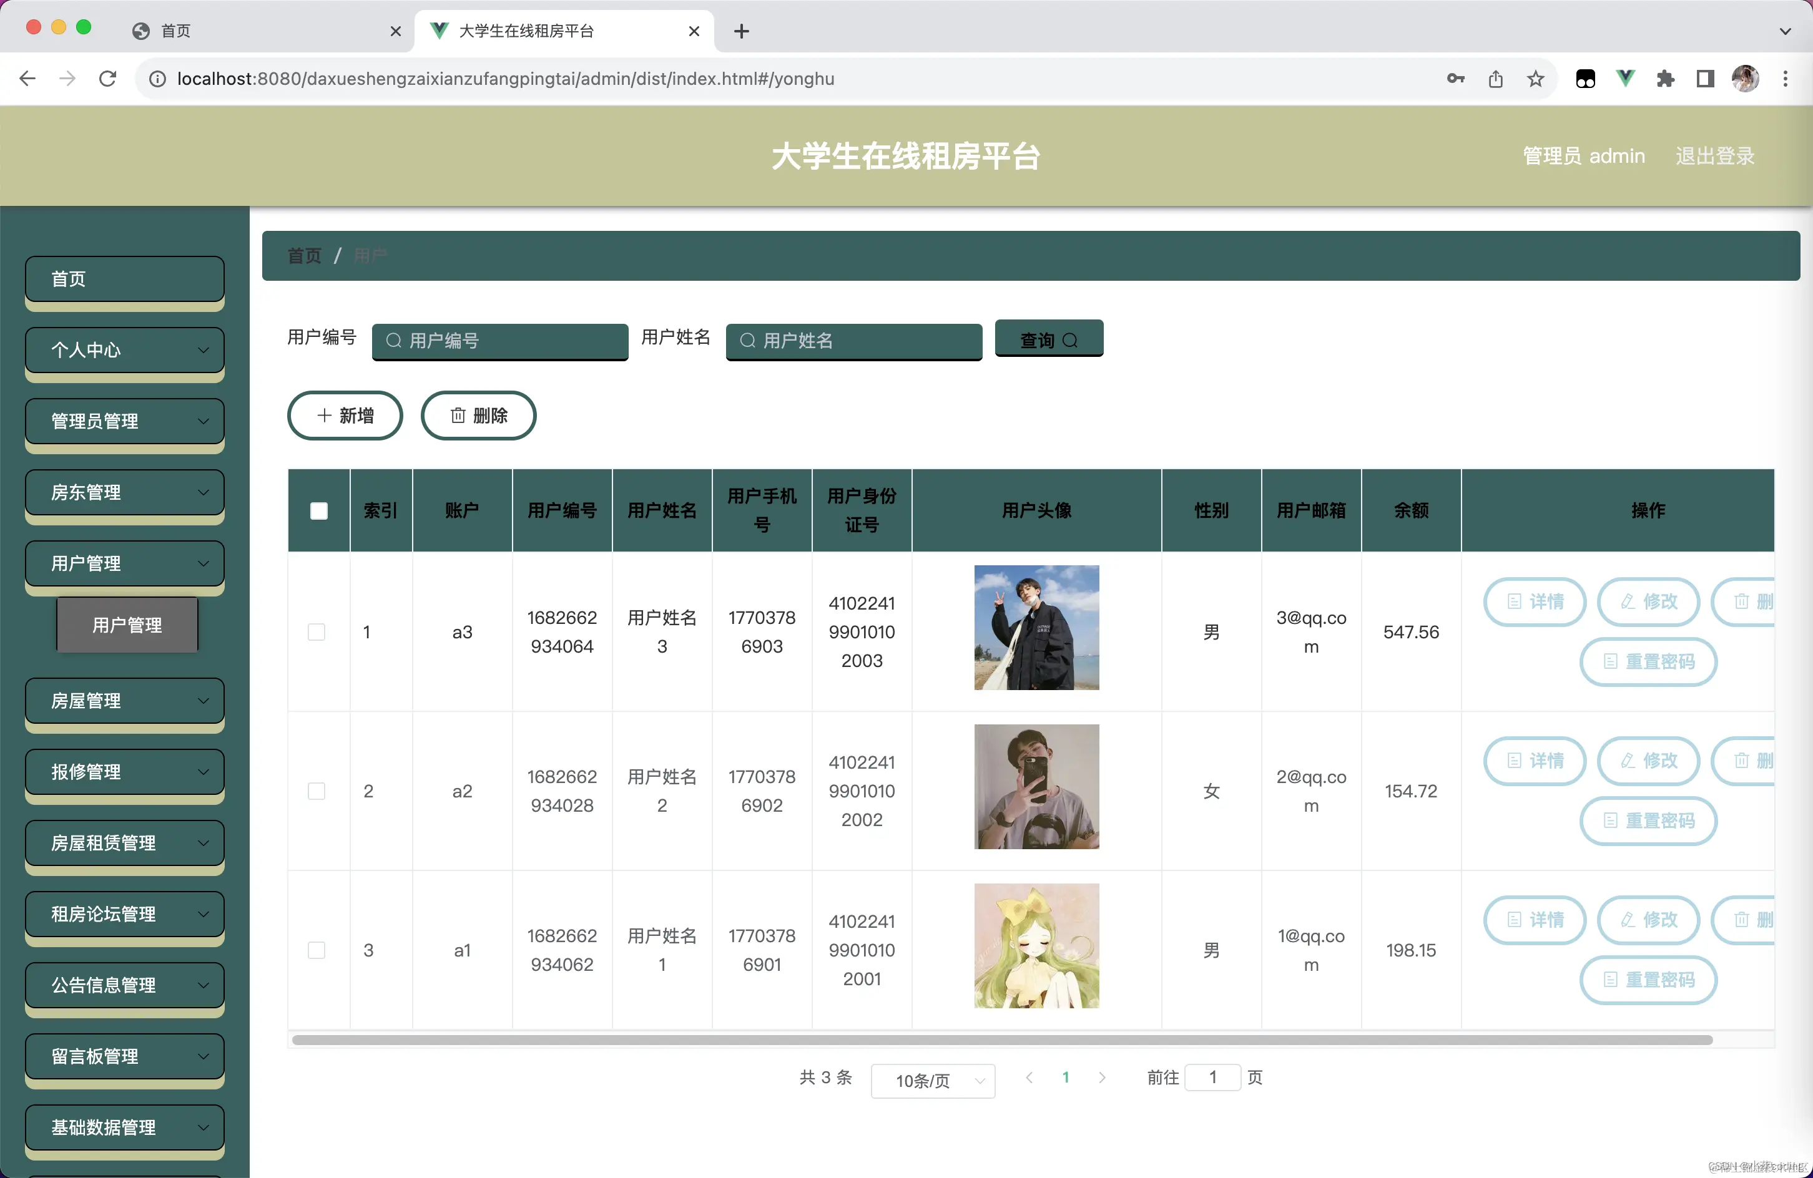Click the browser extensions puzzle icon
The width and height of the screenshot is (1813, 1178).
click(1665, 79)
